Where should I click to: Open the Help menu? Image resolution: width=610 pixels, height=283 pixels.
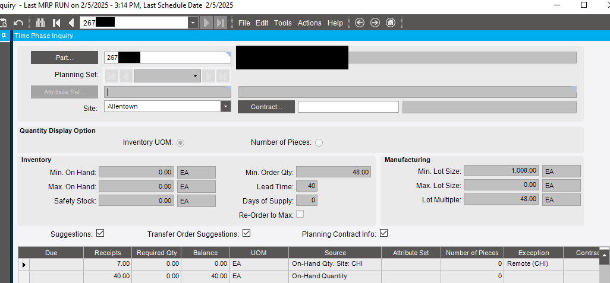click(x=335, y=23)
